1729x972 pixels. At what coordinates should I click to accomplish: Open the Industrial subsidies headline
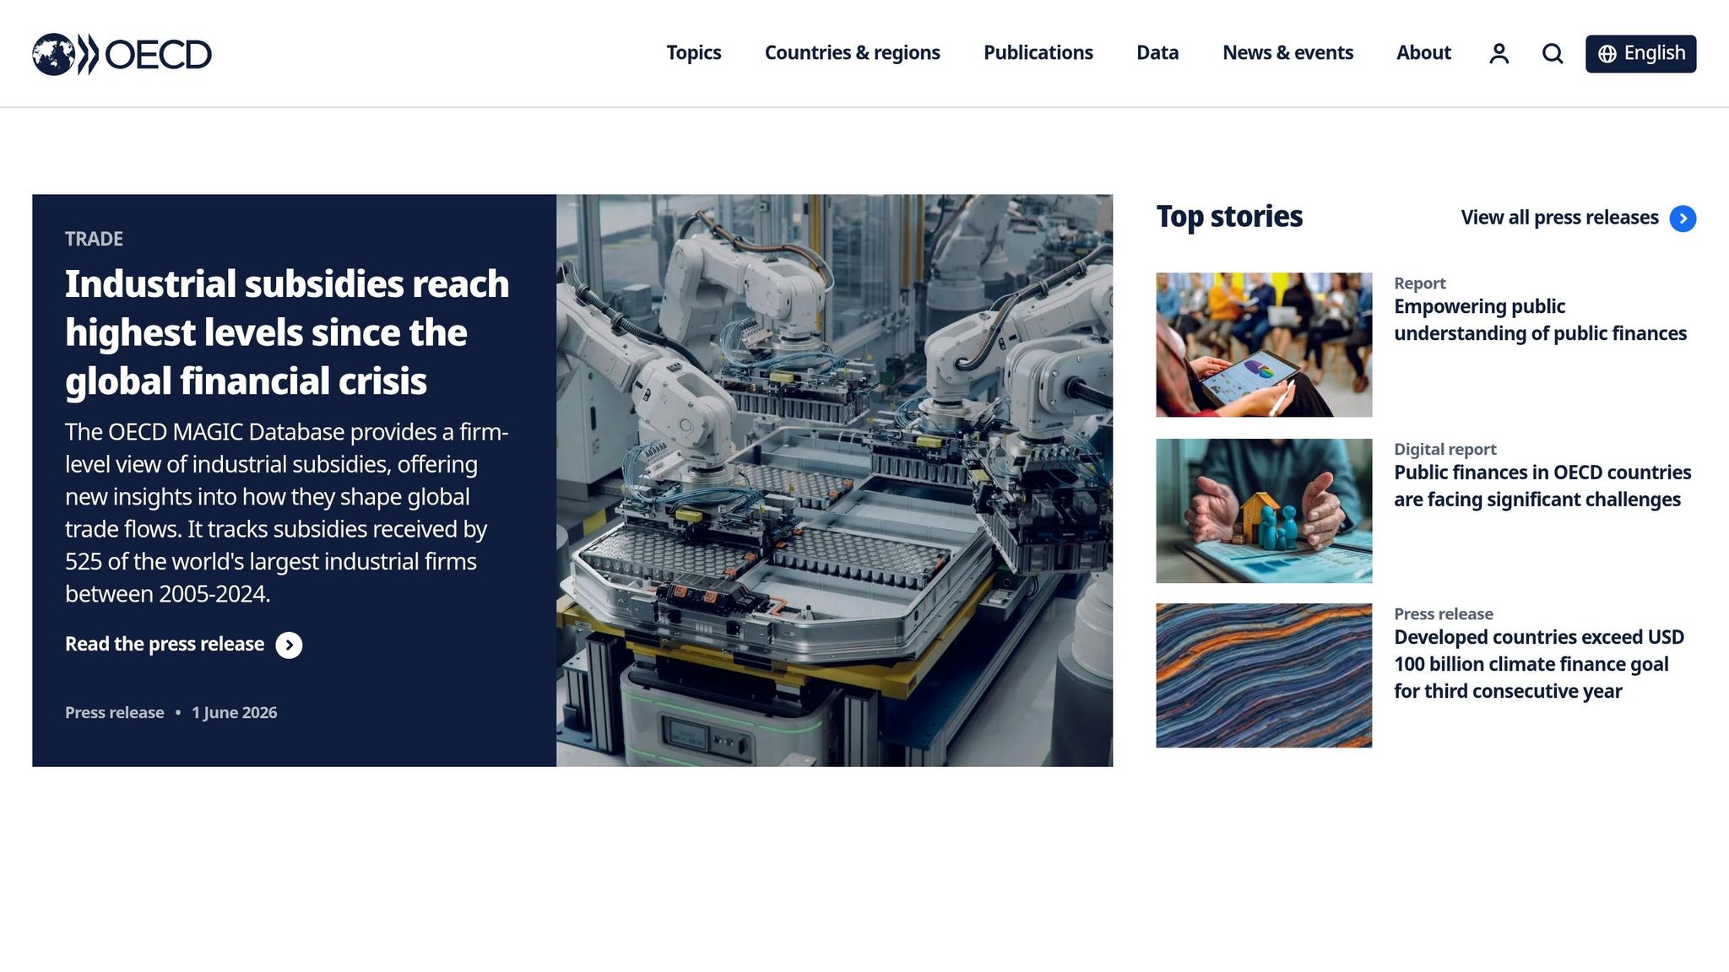(287, 332)
